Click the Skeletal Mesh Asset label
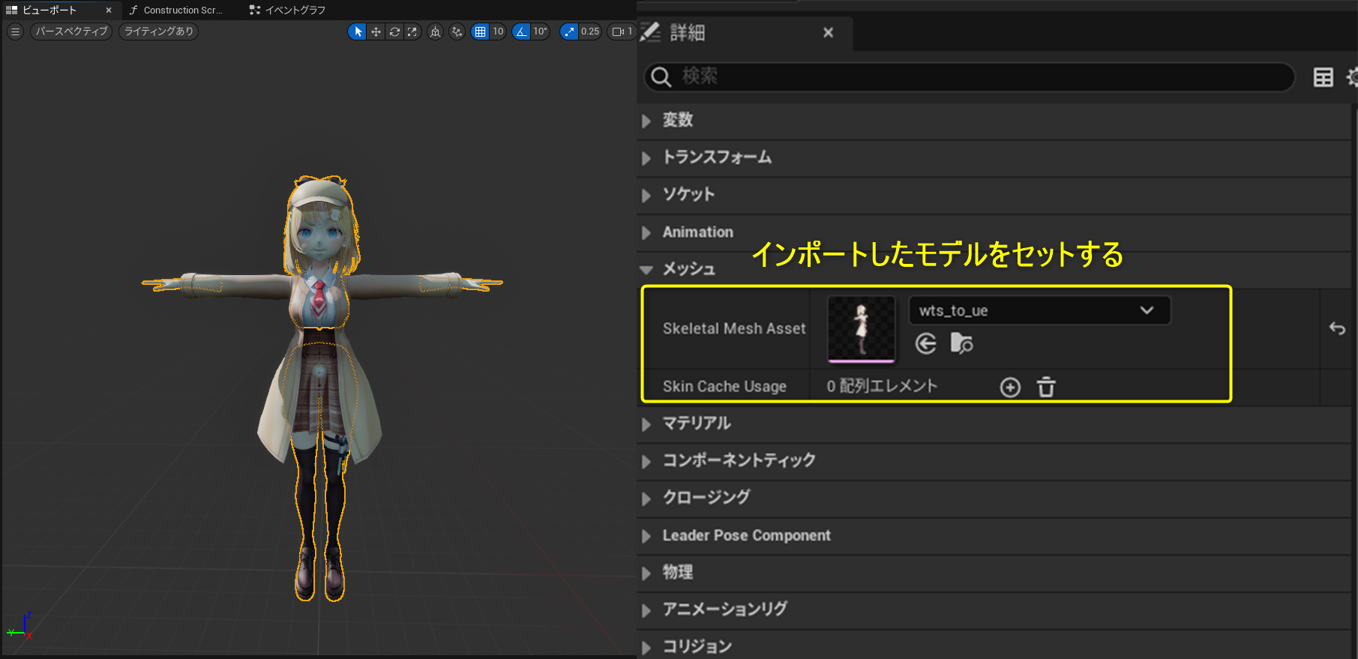Screen dimensions: 1358x659 coord(734,328)
